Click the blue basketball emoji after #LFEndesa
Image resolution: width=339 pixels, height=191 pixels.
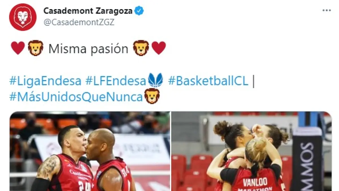[x=156, y=80]
